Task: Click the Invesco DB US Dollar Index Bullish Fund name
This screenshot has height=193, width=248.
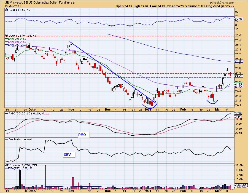Action: click(39, 2)
